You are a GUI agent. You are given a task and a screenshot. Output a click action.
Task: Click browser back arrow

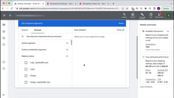(x=3, y=8)
